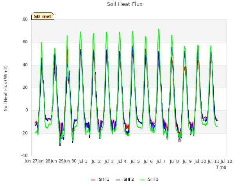This screenshot has width=250, height=187.
Task: Click the Jul 3 tick label
Action: tap(109, 161)
